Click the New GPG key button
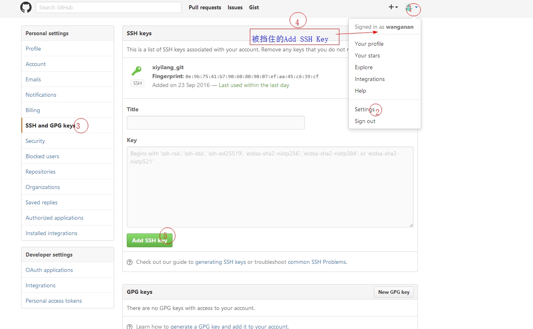The height and width of the screenshot is (329, 533). coord(394,292)
